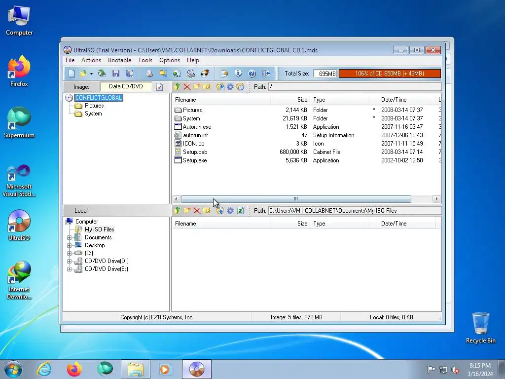
Task: Click the Local Path input field
Action: pos(355,211)
